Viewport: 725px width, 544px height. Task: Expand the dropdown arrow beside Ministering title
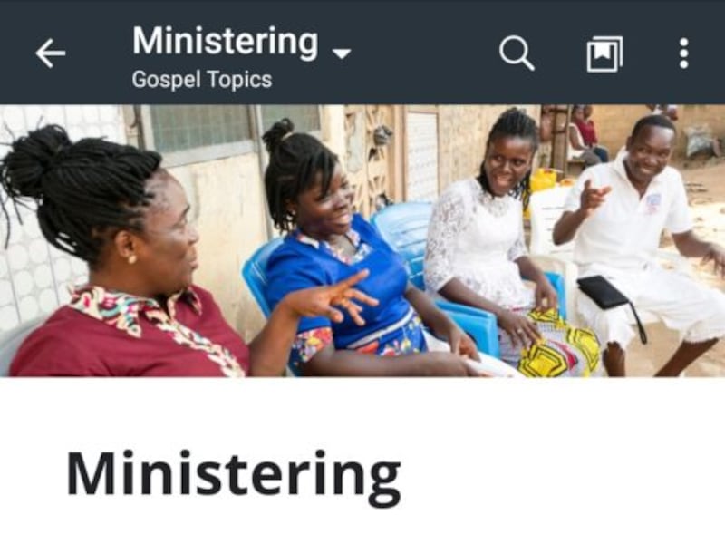pyautogui.click(x=342, y=53)
